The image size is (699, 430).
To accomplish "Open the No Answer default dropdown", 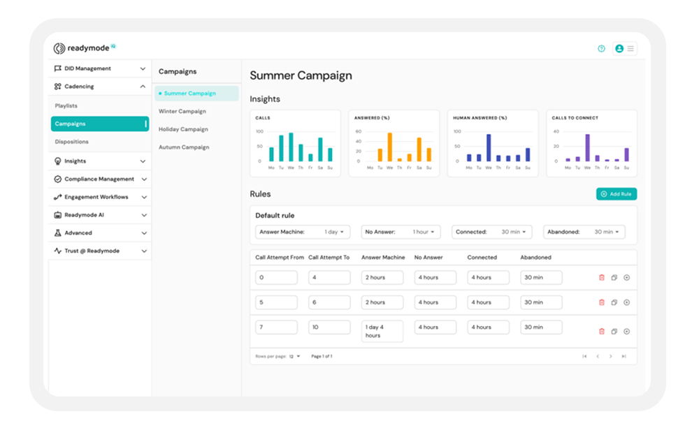I will 401,232.
